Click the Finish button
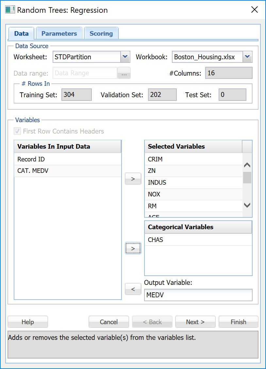Screen dimensions: 266x369 (x=238, y=322)
